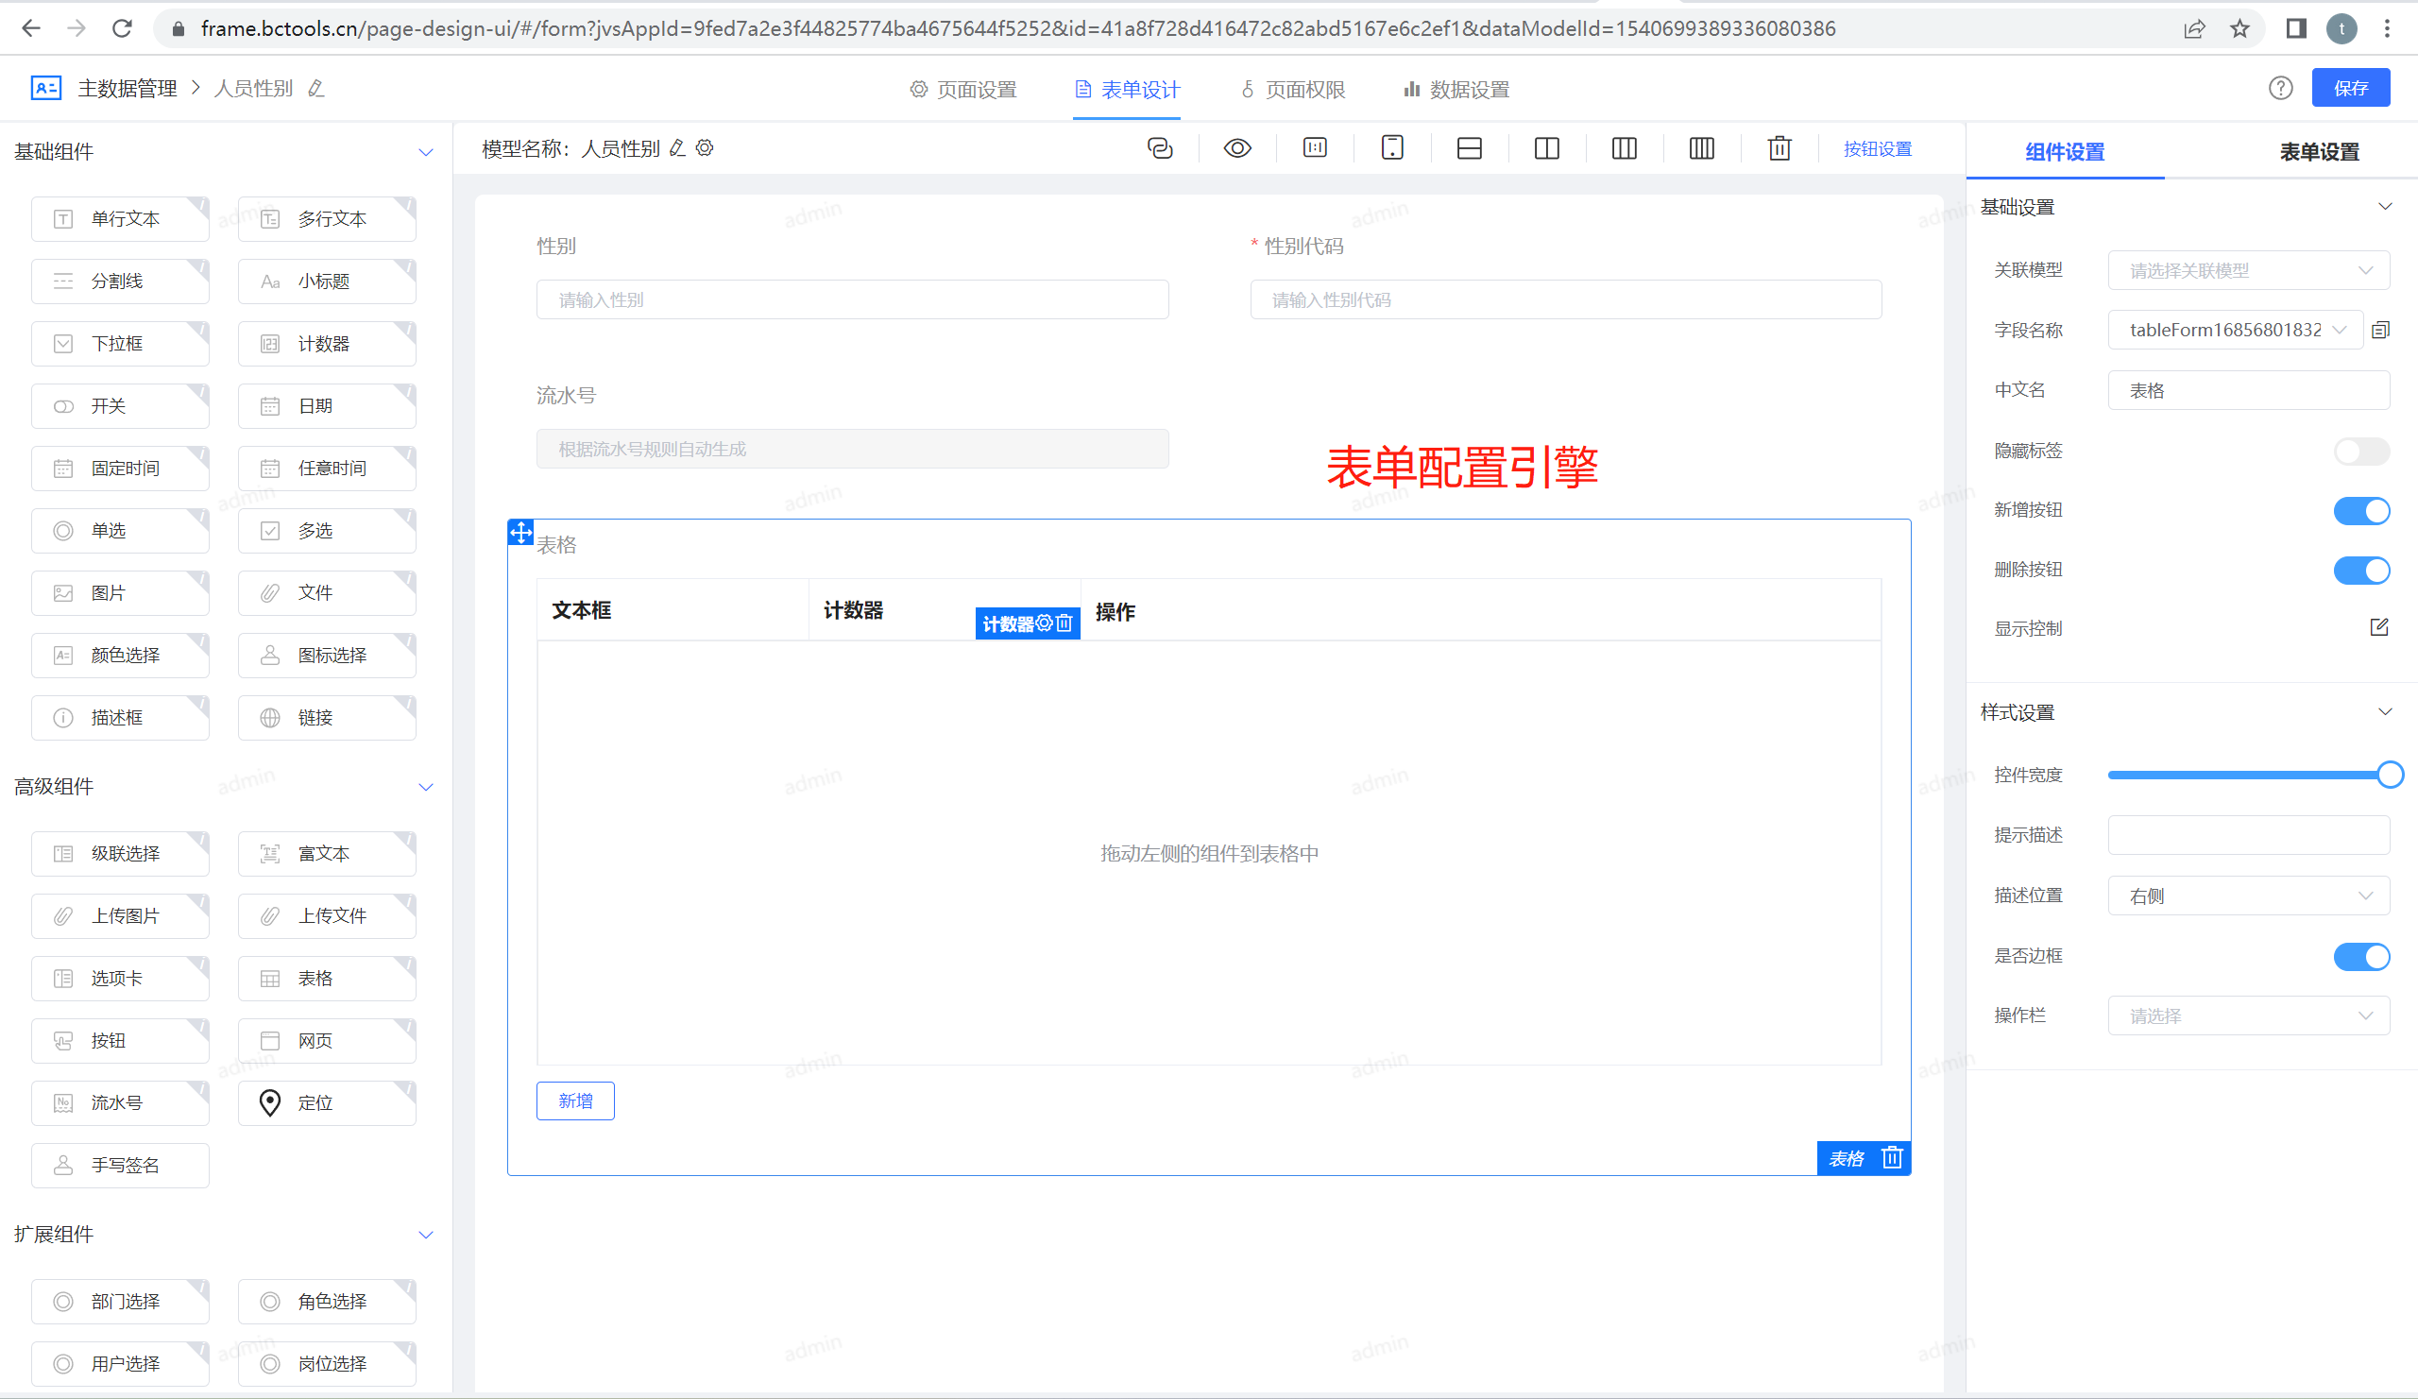Open the 字段名称 dropdown

click(x=2235, y=330)
